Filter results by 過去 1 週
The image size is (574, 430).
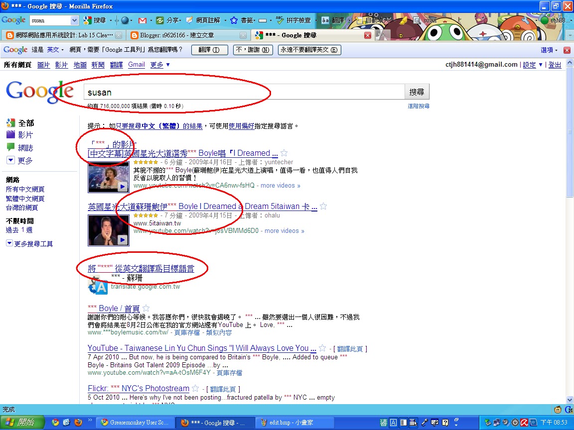[19, 230]
